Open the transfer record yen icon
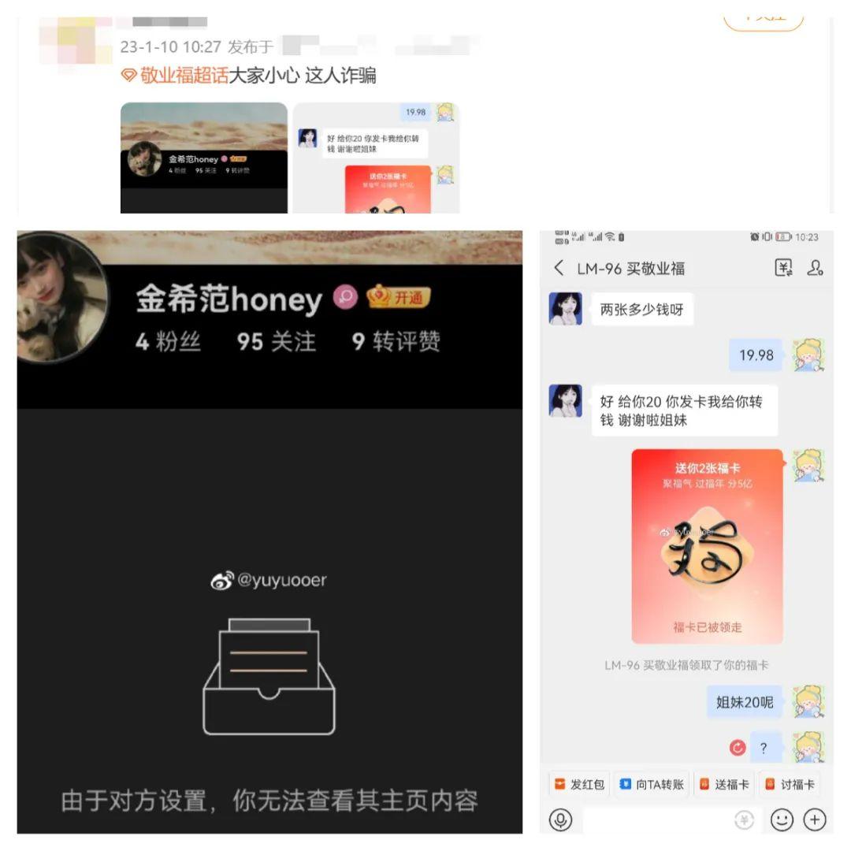This screenshot has height=851, width=851. coord(782,268)
